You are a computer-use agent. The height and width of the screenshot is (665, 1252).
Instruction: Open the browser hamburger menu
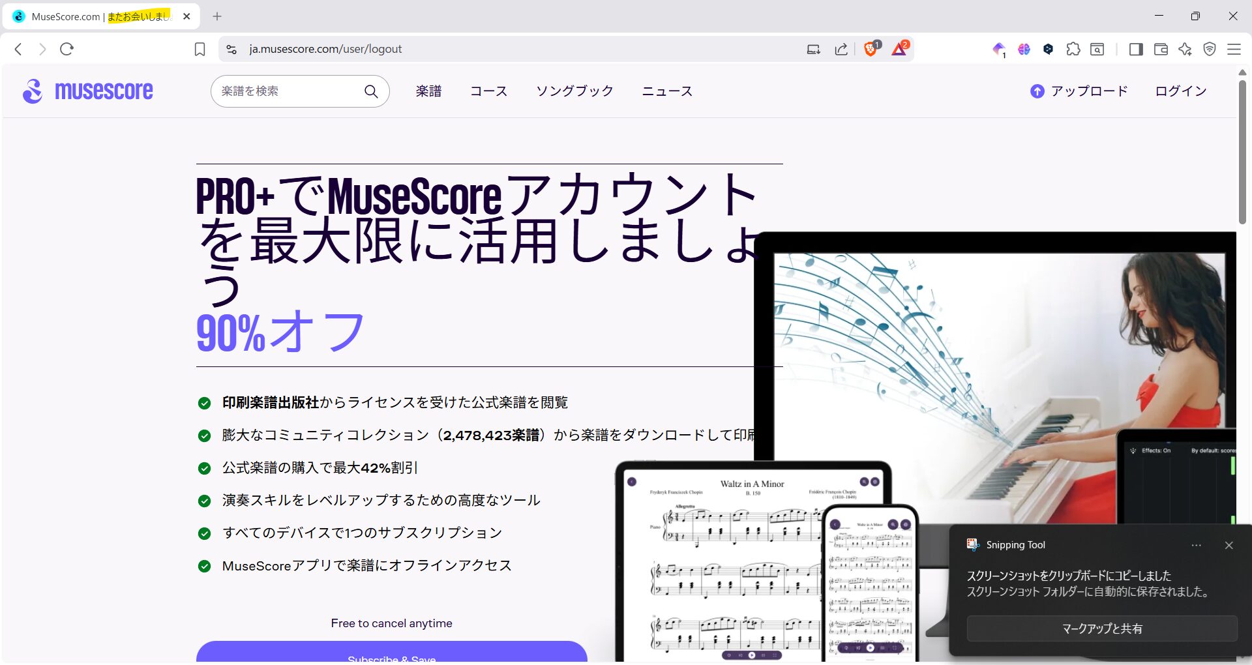pyautogui.click(x=1234, y=49)
